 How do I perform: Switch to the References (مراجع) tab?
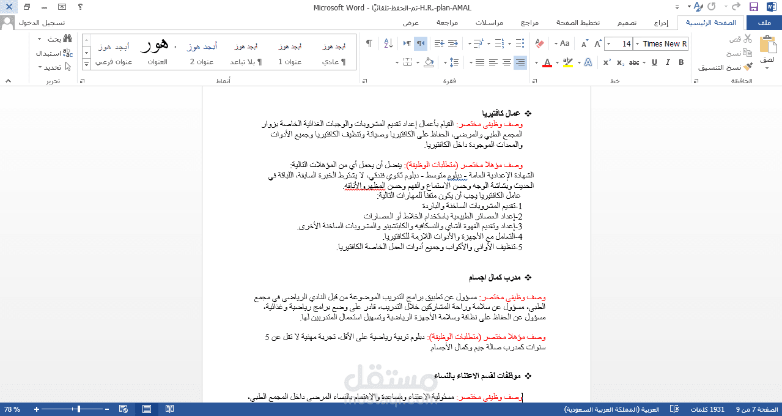click(x=529, y=23)
